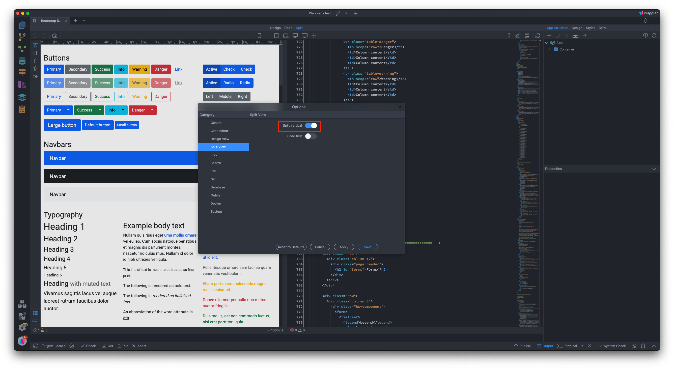674x369 pixels.
Task: Open the Workflows icon in the sidebar
Action: pyautogui.click(x=22, y=49)
